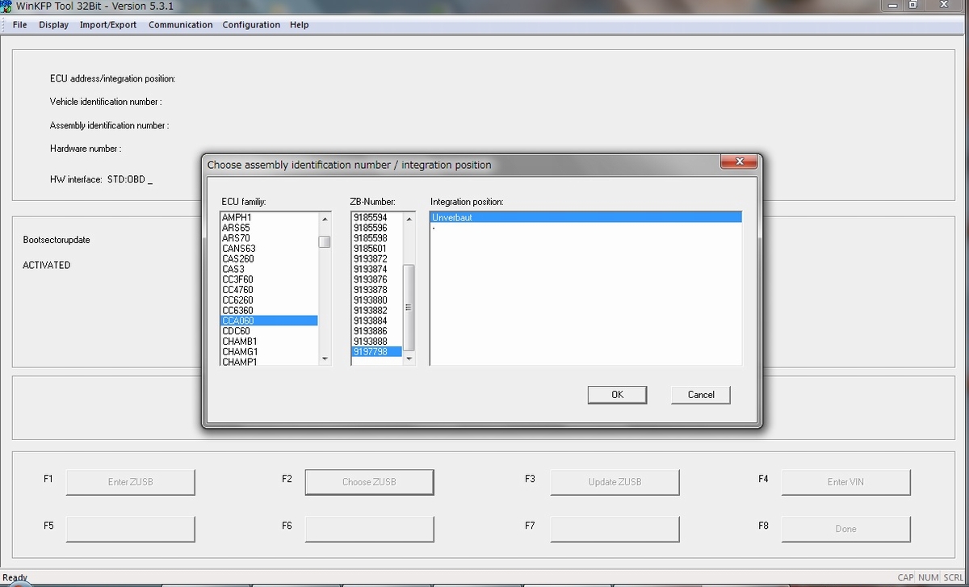
Task: Select CAS260 in ECU family list
Action: [x=269, y=259]
